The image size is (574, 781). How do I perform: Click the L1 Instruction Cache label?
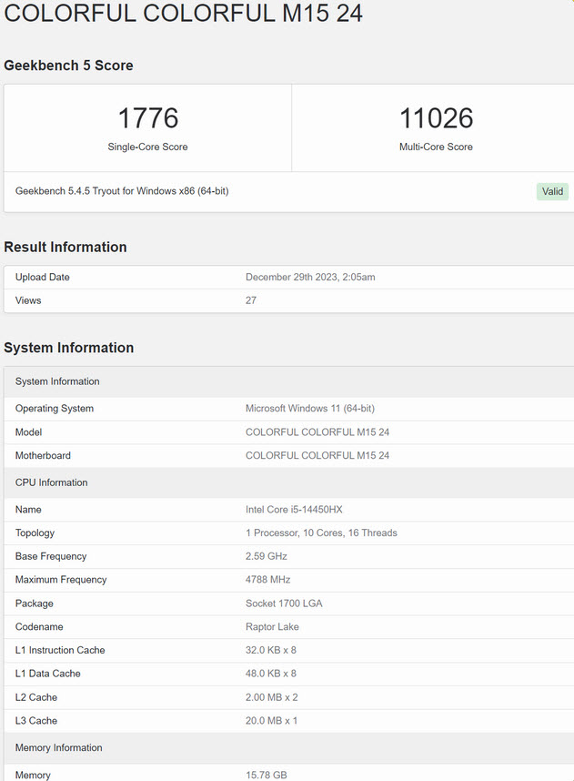point(60,651)
